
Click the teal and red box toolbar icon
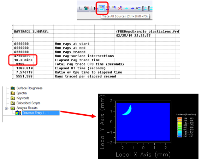coord(87,8)
